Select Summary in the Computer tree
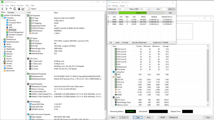 coord(12,20)
